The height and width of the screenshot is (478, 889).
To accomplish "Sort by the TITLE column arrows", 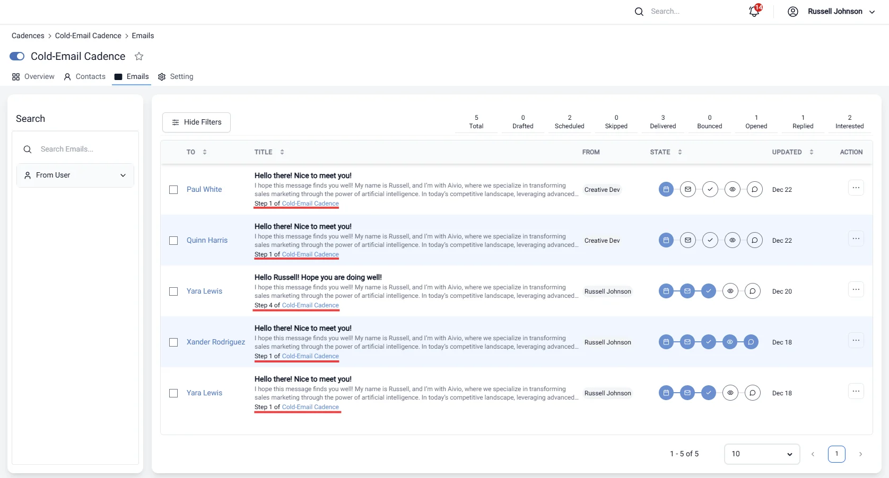I will [x=282, y=152].
